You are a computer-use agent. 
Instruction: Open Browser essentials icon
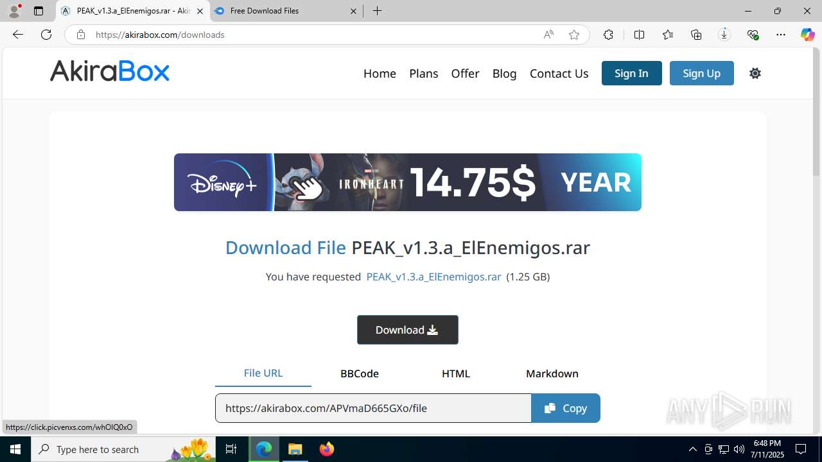[x=753, y=35]
